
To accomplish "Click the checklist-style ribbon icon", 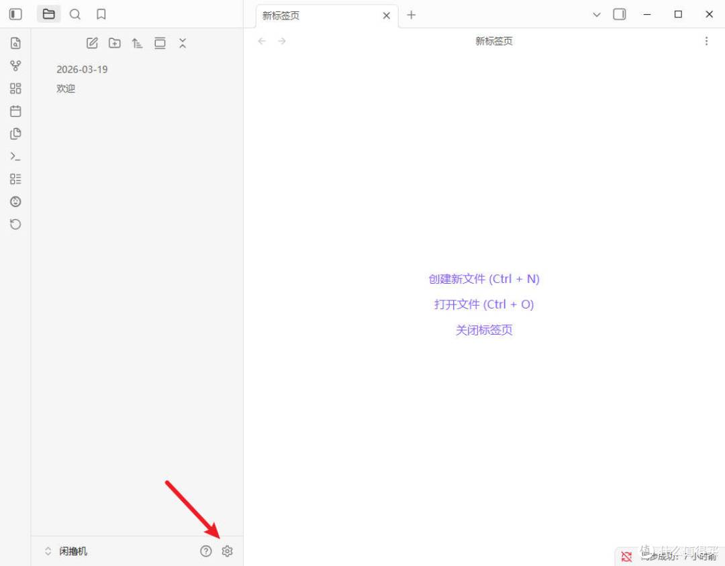I will (15, 179).
